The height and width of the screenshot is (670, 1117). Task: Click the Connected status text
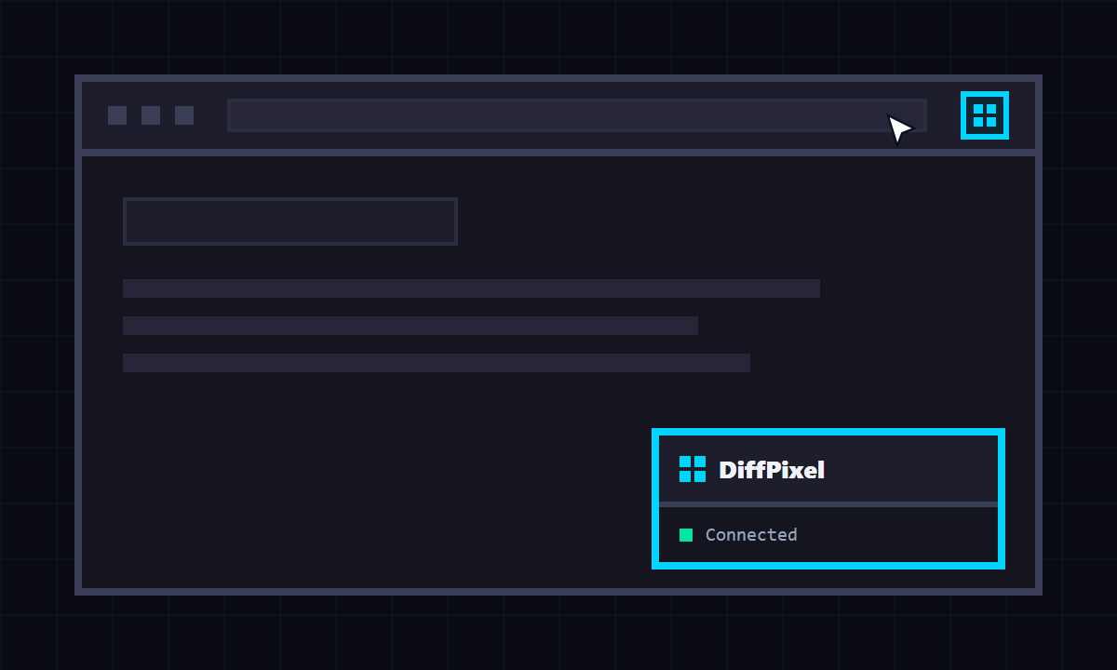(x=751, y=534)
